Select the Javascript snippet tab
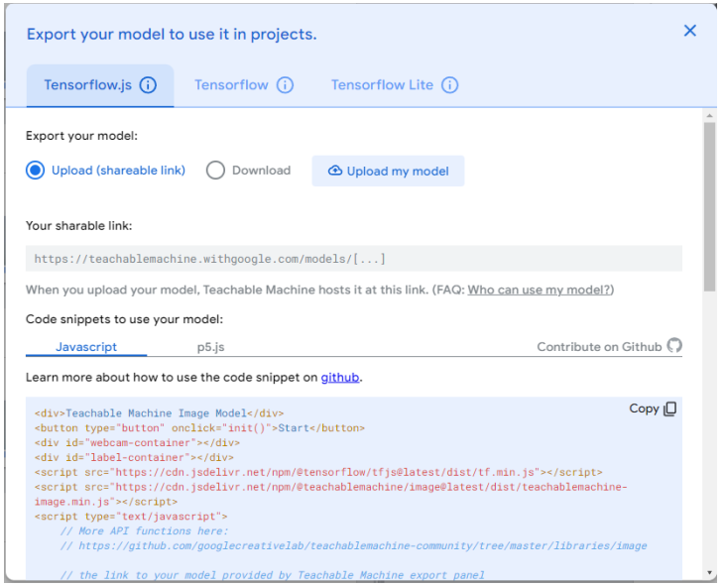Screen dimensions: 726x586 tap(86, 347)
